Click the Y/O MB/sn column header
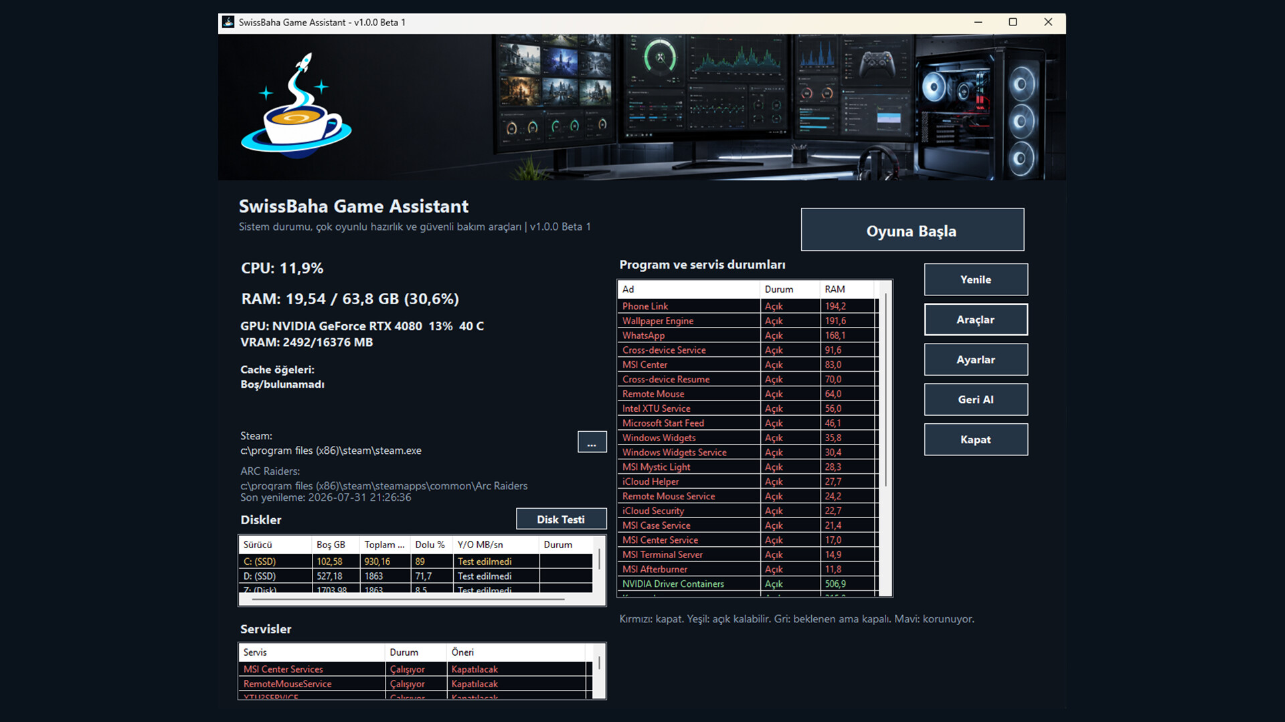Screen dimensions: 1285x722 tap(495, 544)
